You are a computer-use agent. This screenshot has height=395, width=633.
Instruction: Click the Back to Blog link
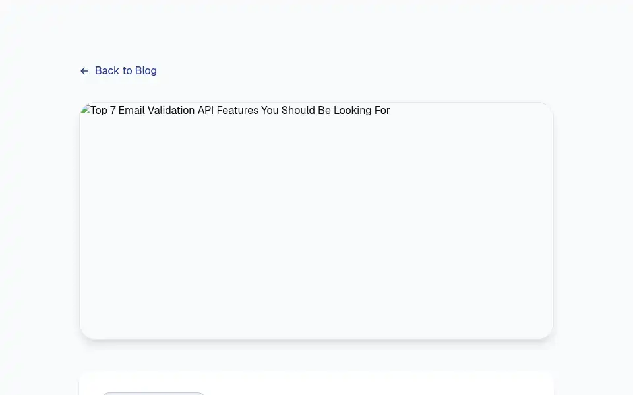point(118,71)
